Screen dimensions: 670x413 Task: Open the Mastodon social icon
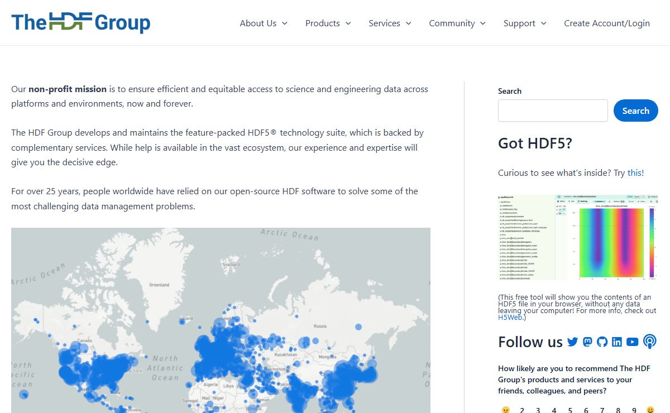tap(587, 342)
